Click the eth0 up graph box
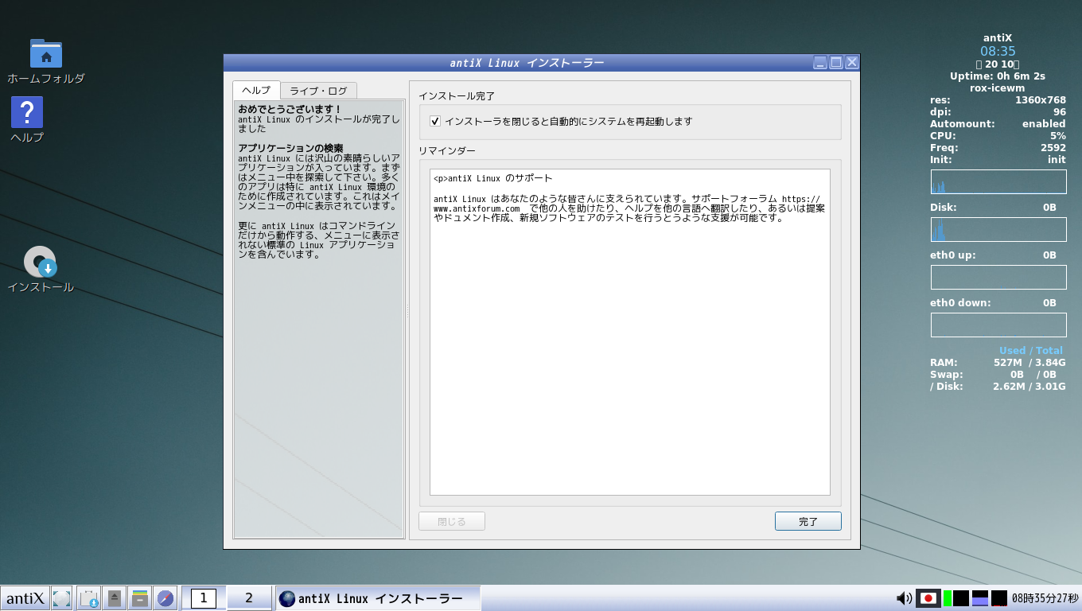 coord(998,277)
